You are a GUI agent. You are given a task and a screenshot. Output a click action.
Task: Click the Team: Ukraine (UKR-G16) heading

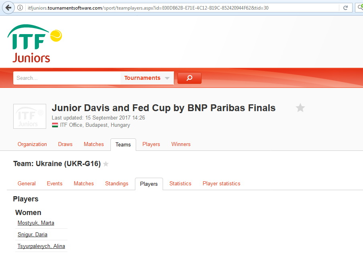pyautogui.click(x=57, y=164)
